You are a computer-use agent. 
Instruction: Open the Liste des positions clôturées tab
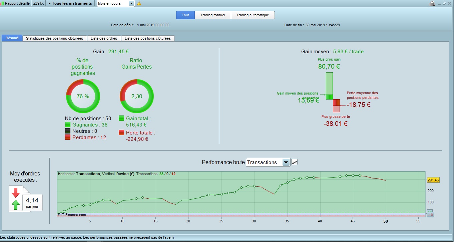148,38
